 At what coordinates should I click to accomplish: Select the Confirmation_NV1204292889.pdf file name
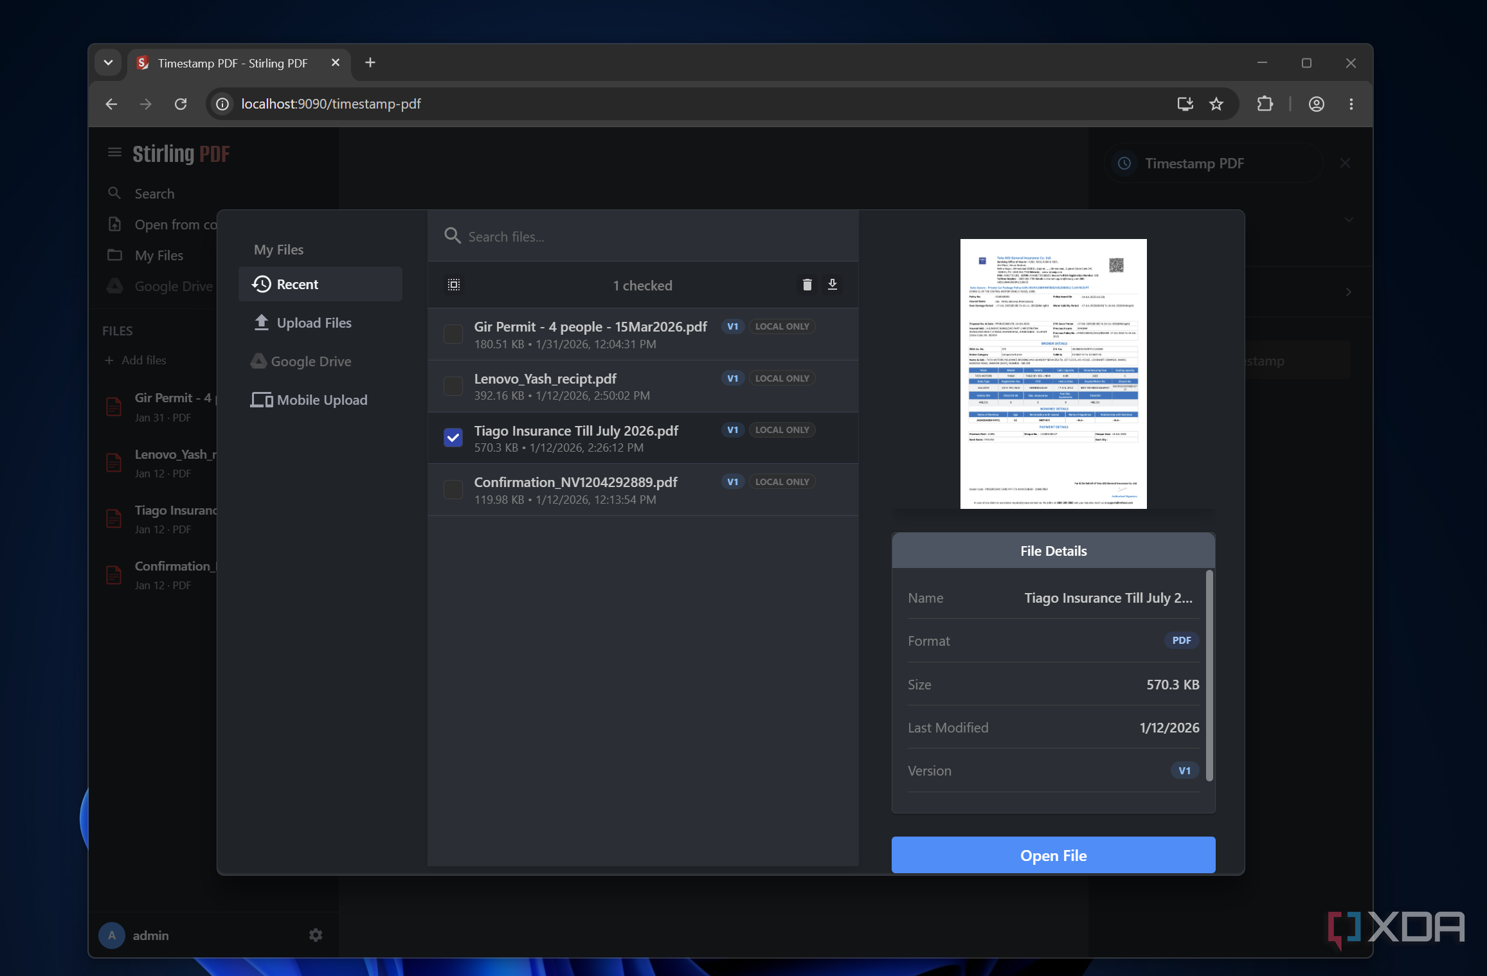pyautogui.click(x=576, y=482)
